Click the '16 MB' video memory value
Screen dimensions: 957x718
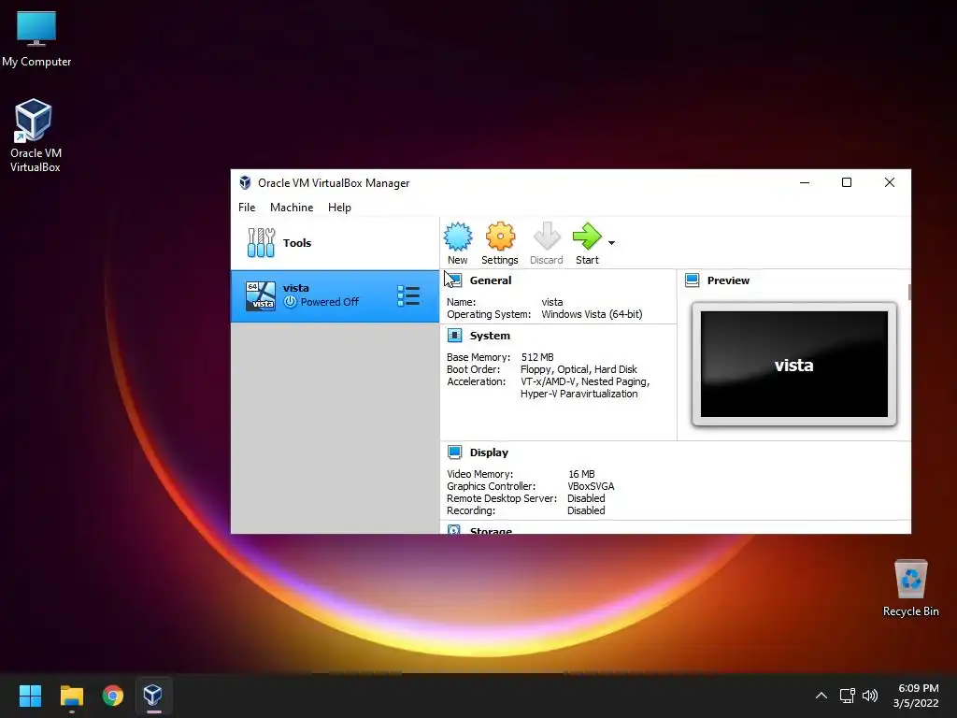(581, 474)
